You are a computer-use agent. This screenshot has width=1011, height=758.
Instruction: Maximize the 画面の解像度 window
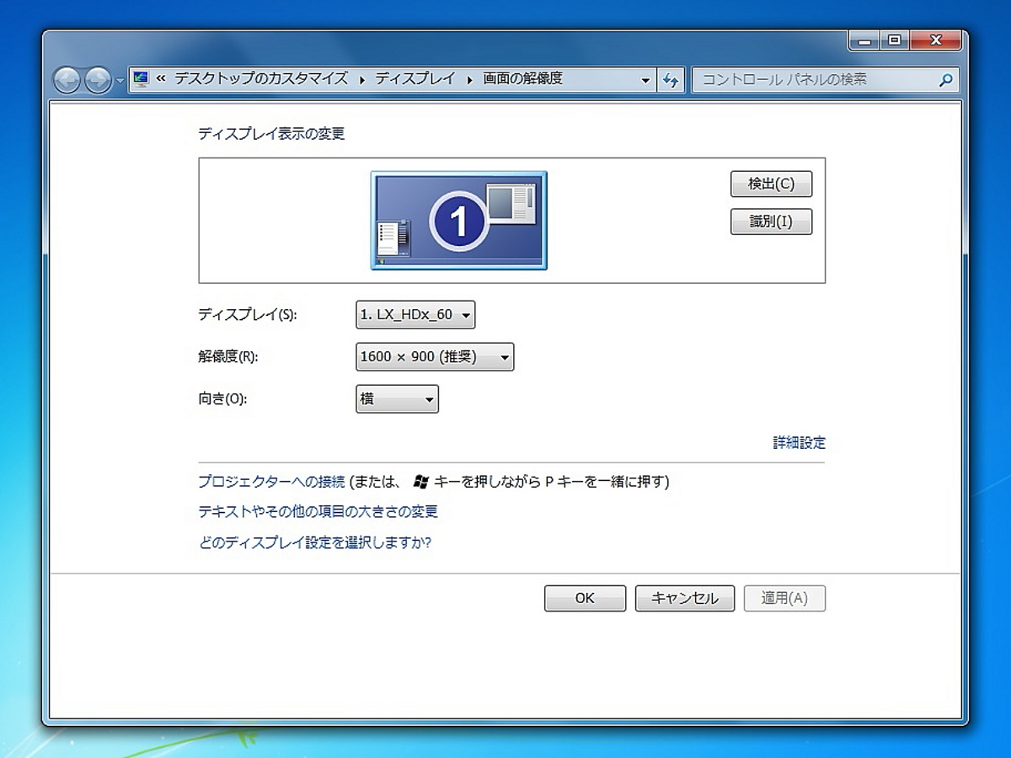coord(895,40)
